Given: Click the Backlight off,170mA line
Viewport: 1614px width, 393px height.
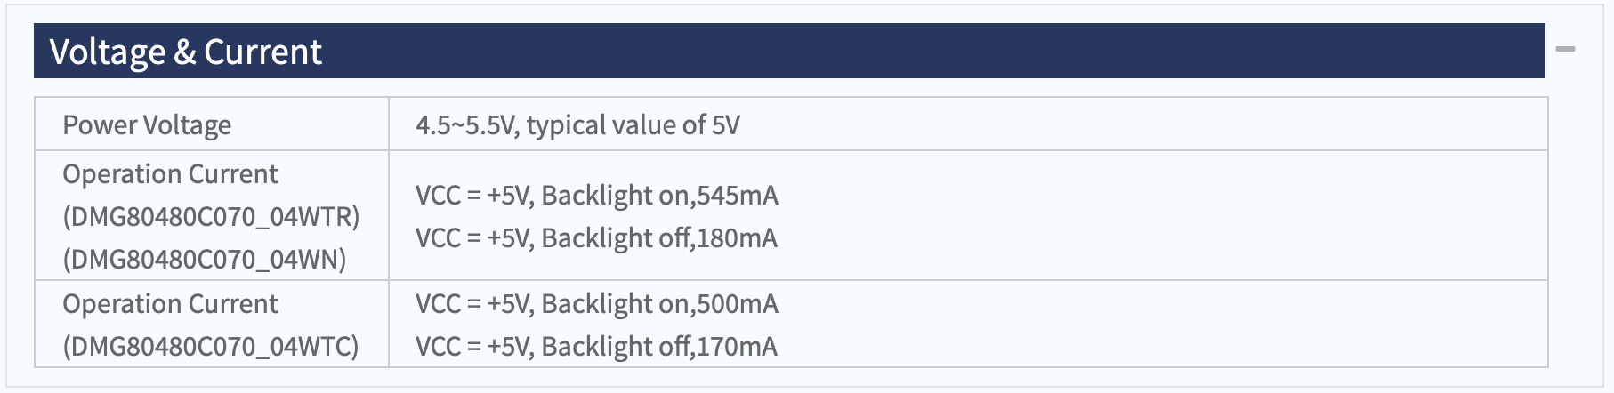Looking at the screenshot, I should click(596, 347).
